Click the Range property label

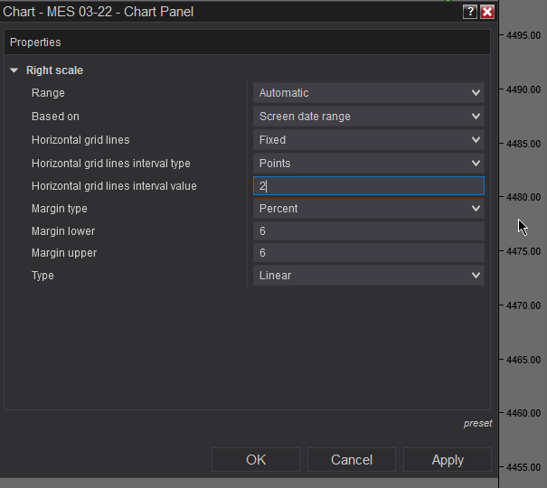pos(48,93)
